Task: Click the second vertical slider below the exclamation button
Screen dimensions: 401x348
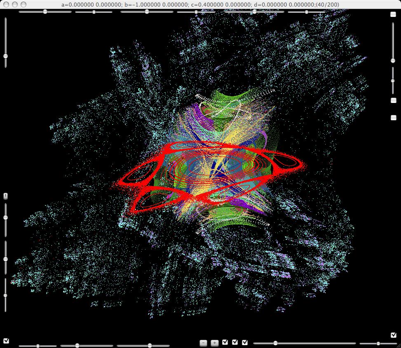Action: pos(5,257)
